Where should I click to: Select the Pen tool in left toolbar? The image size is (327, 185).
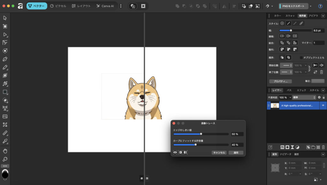tap(5, 59)
